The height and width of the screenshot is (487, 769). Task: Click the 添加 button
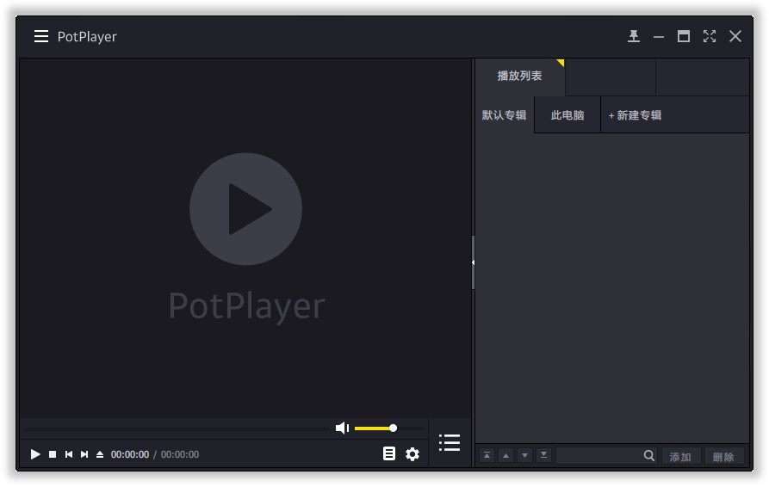tap(680, 457)
